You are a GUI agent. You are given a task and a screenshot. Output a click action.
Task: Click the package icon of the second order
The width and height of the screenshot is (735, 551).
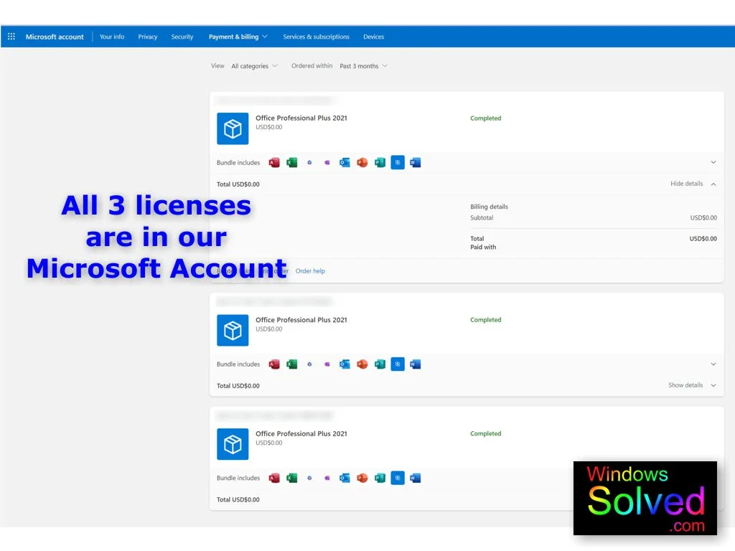[233, 330]
